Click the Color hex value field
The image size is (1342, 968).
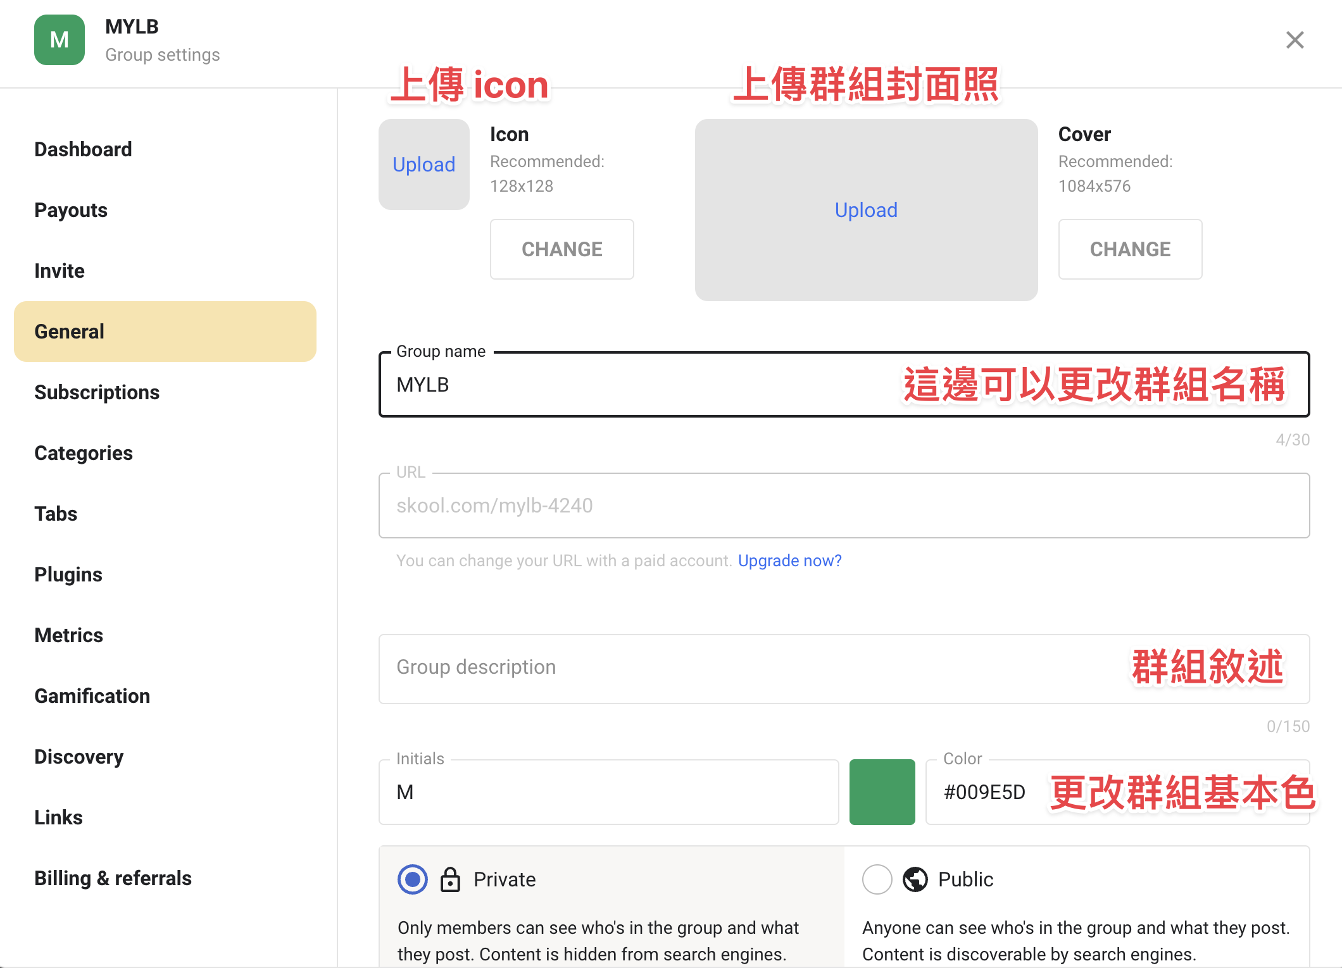coord(1118,792)
